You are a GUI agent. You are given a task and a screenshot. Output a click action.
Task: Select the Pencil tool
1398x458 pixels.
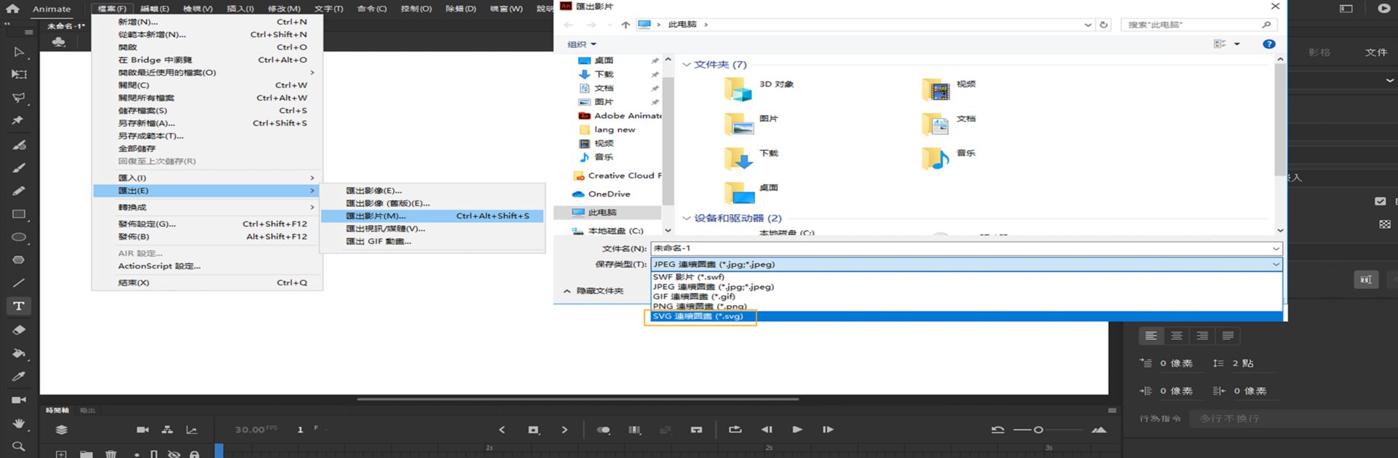coord(19,191)
